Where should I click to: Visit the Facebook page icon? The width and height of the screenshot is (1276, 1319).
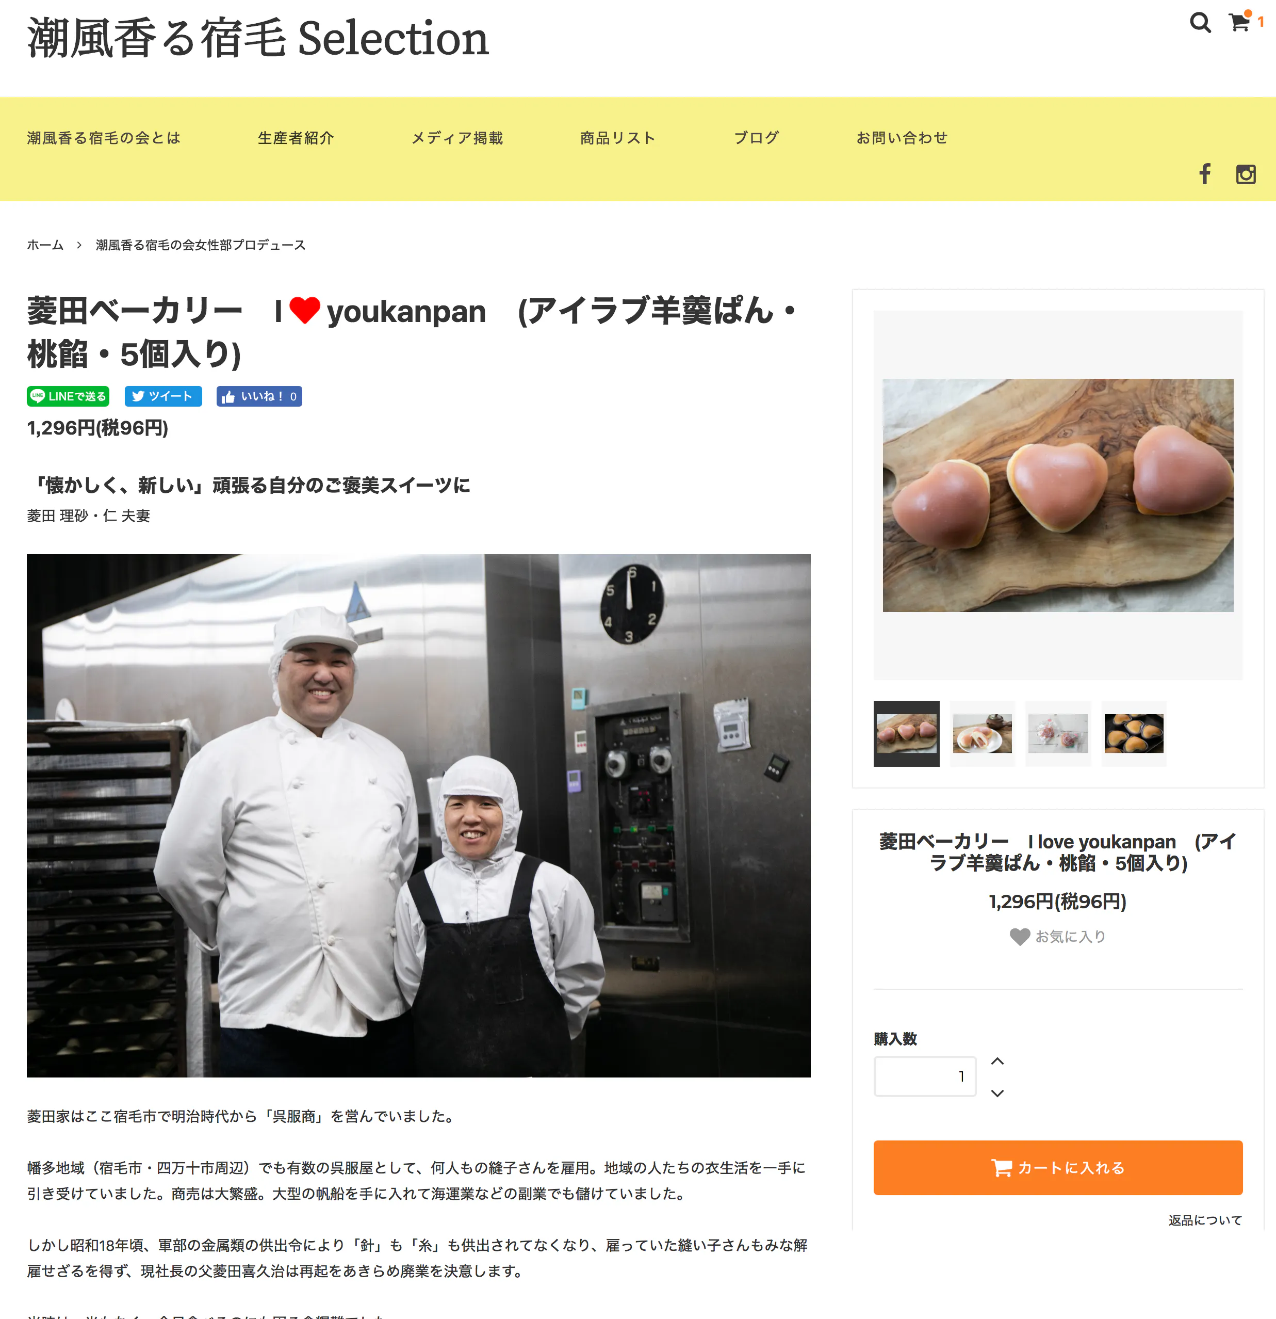click(x=1205, y=173)
